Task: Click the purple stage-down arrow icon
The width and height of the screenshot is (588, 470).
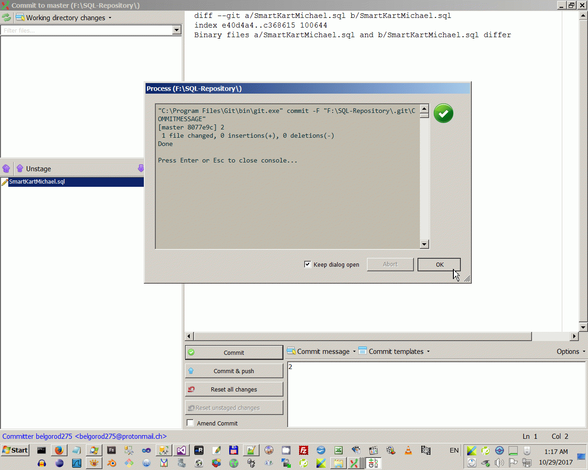Action: [141, 168]
